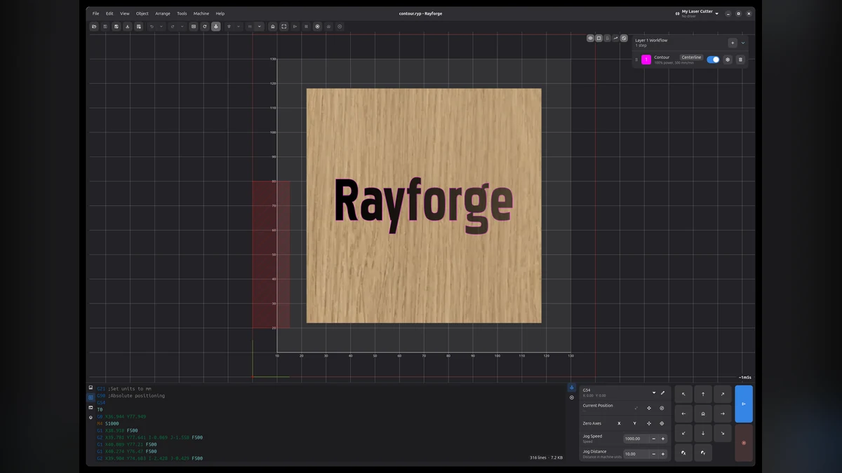The height and width of the screenshot is (473, 842).
Task: Toggle the square workpiece view button
Action: 599,38
